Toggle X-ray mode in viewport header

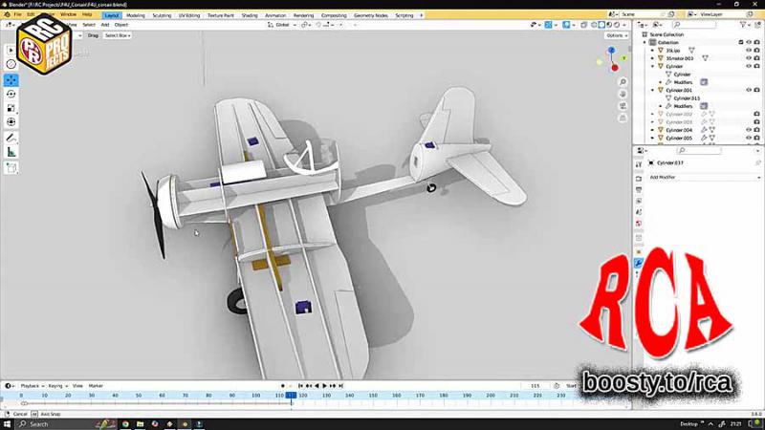pos(584,25)
